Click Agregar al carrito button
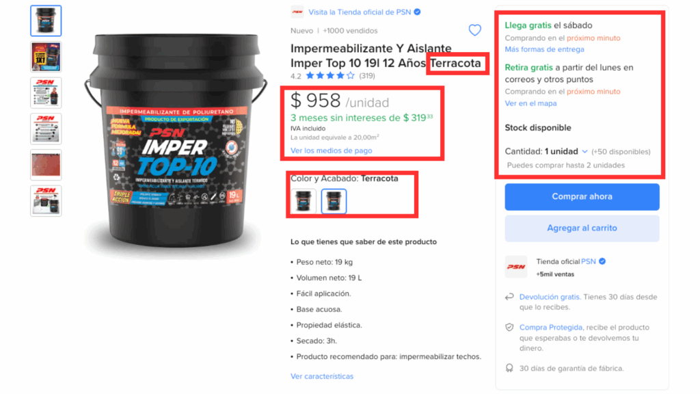The image size is (700, 394). click(x=582, y=228)
